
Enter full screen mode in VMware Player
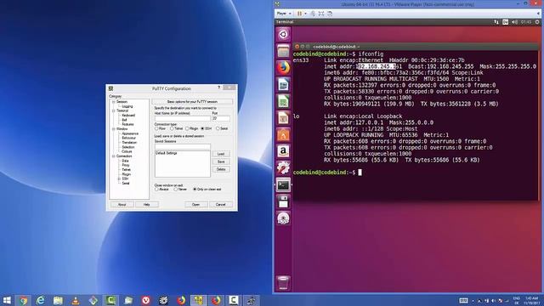(321, 14)
